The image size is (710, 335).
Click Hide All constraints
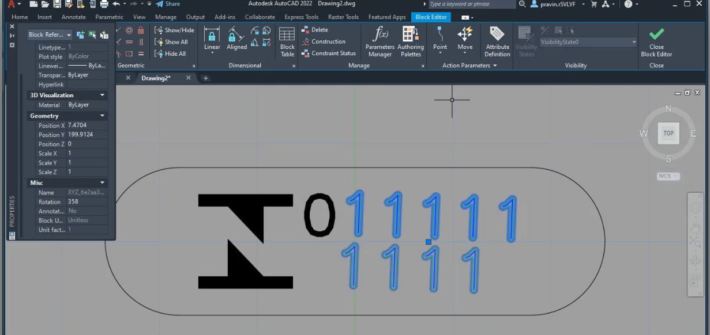tap(170, 54)
